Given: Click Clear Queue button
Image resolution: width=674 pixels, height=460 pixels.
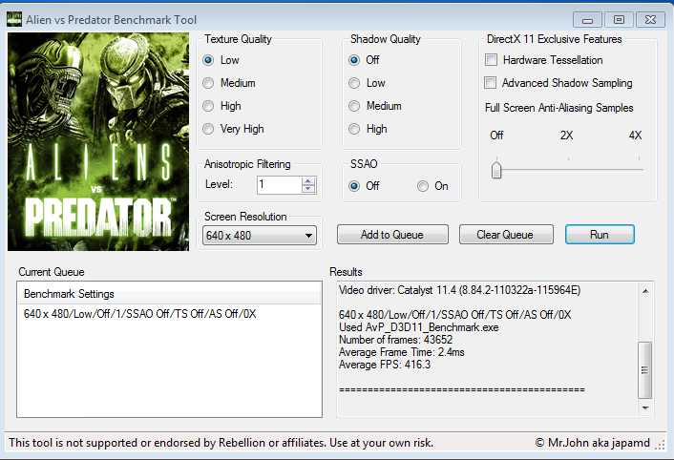Looking at the screenshot, I should pyautogui.click(x=506, y=235).
